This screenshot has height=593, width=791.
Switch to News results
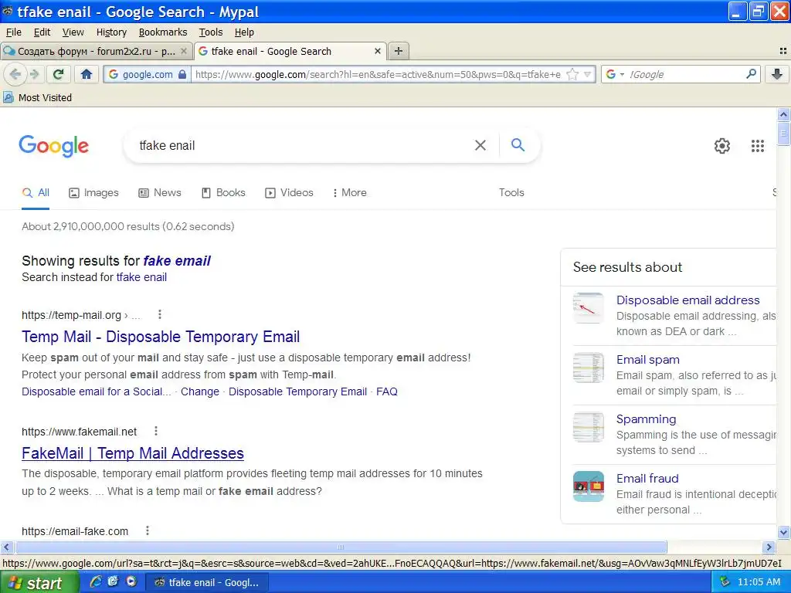160,192
